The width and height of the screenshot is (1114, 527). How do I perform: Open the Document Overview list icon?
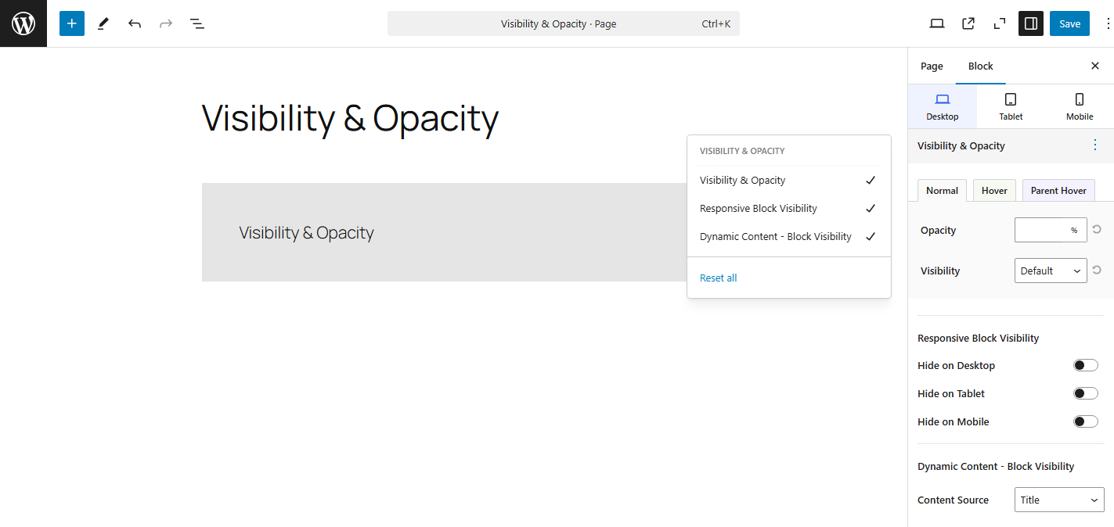click(197, 23)
